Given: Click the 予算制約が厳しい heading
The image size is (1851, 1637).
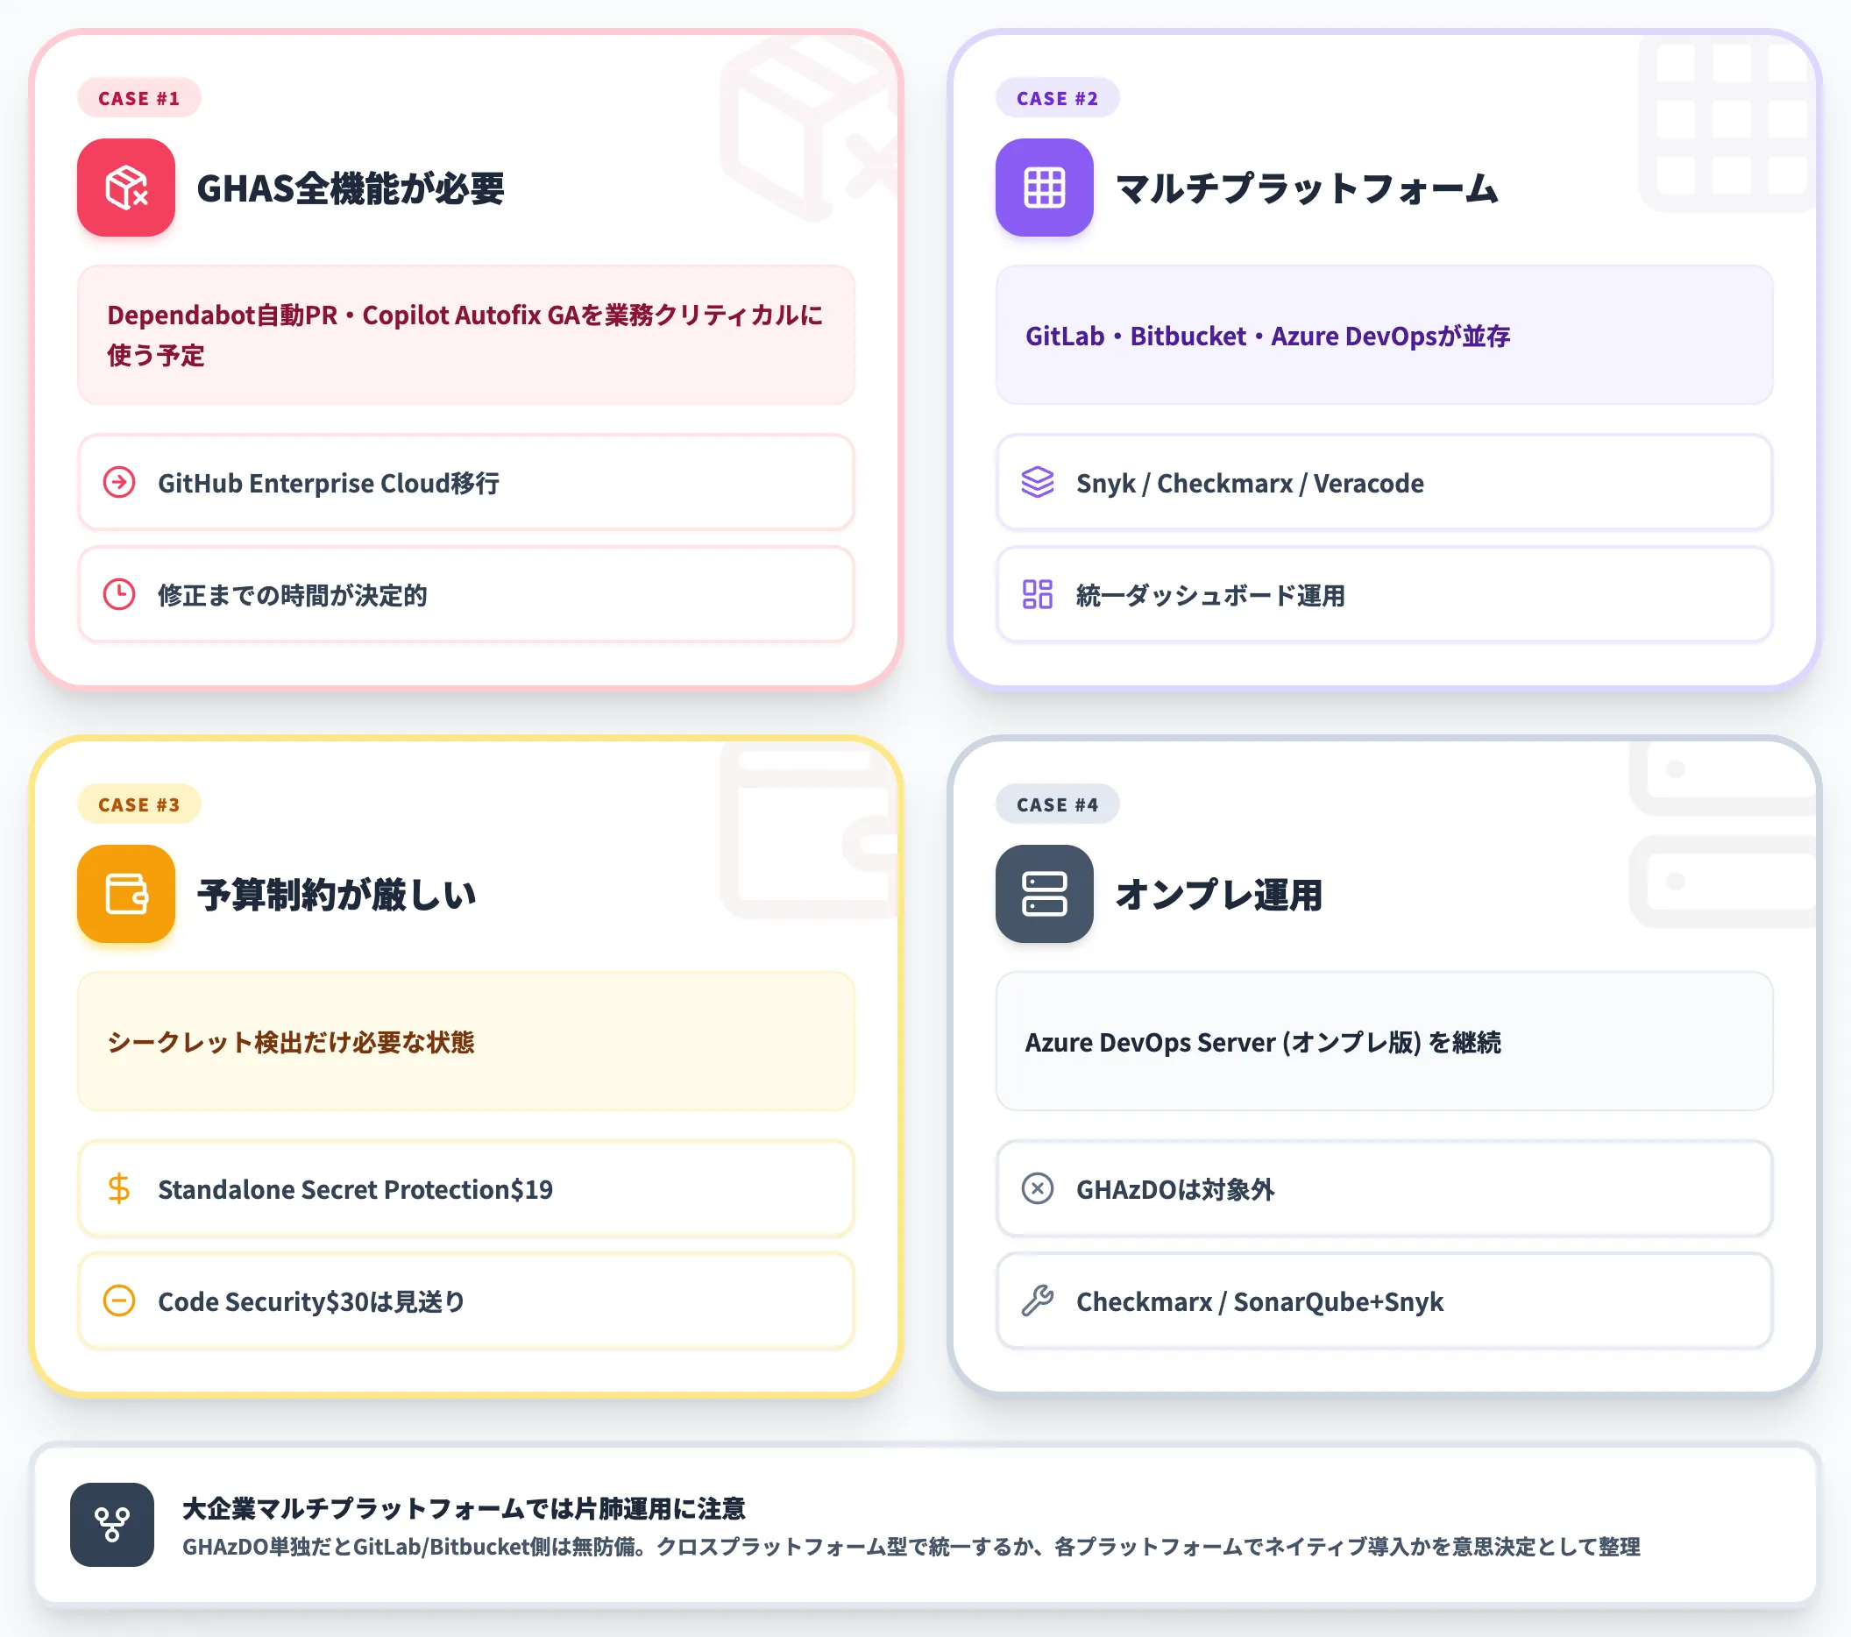Looking at the screenshot, I should point(337,895).
